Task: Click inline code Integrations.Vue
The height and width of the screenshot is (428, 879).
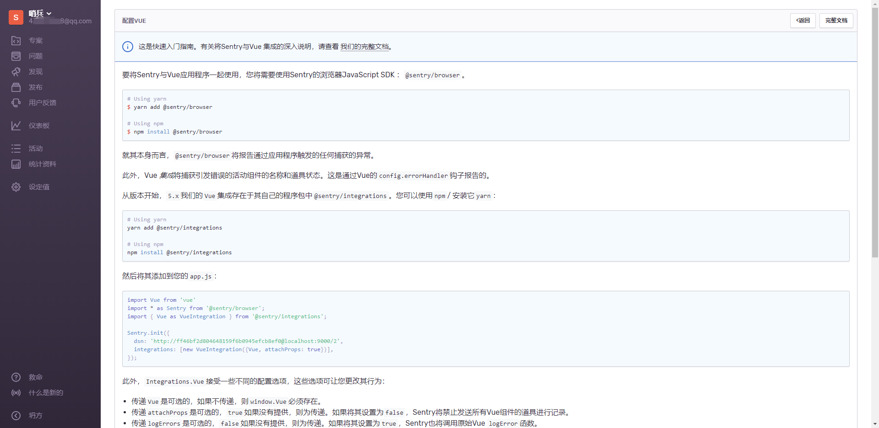Action: pos(175,381)
